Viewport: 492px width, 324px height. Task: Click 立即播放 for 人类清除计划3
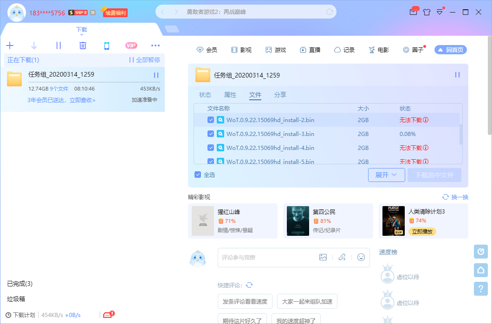point(422,232)
